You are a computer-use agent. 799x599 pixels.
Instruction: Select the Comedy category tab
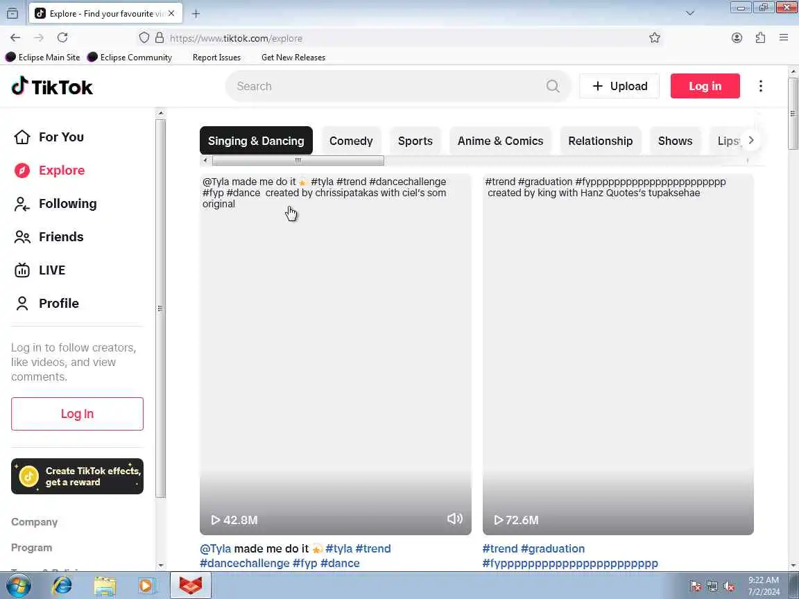(x=351, y=141)
